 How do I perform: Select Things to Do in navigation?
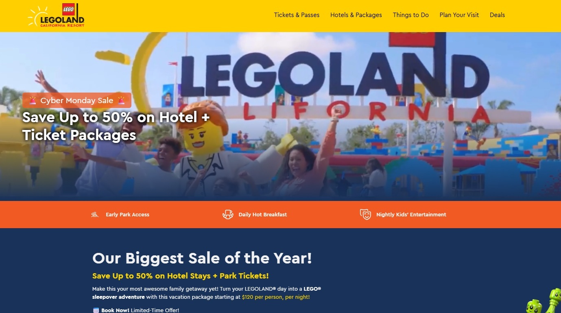pos(410,15)
